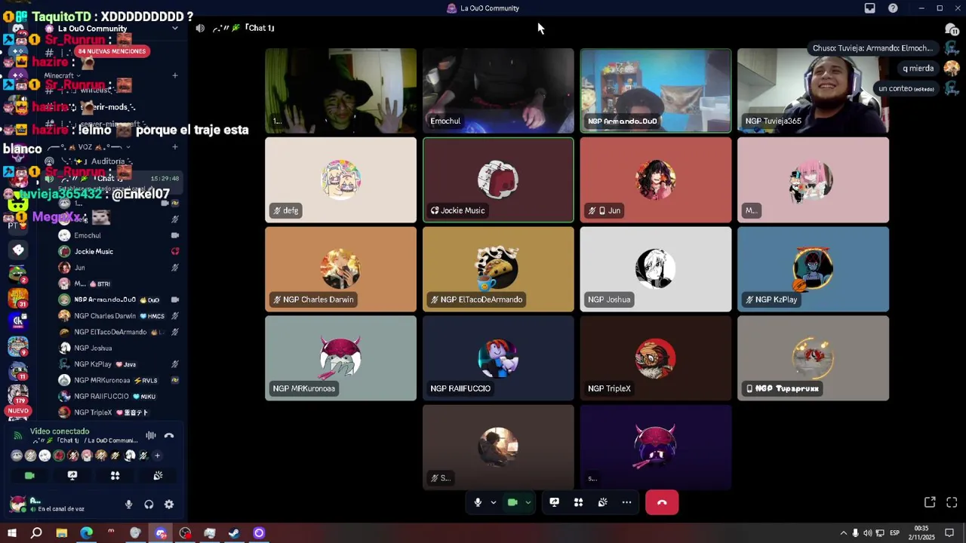Focus the Jockie Music tile
The image size is (966, 543).
[498, 179]
